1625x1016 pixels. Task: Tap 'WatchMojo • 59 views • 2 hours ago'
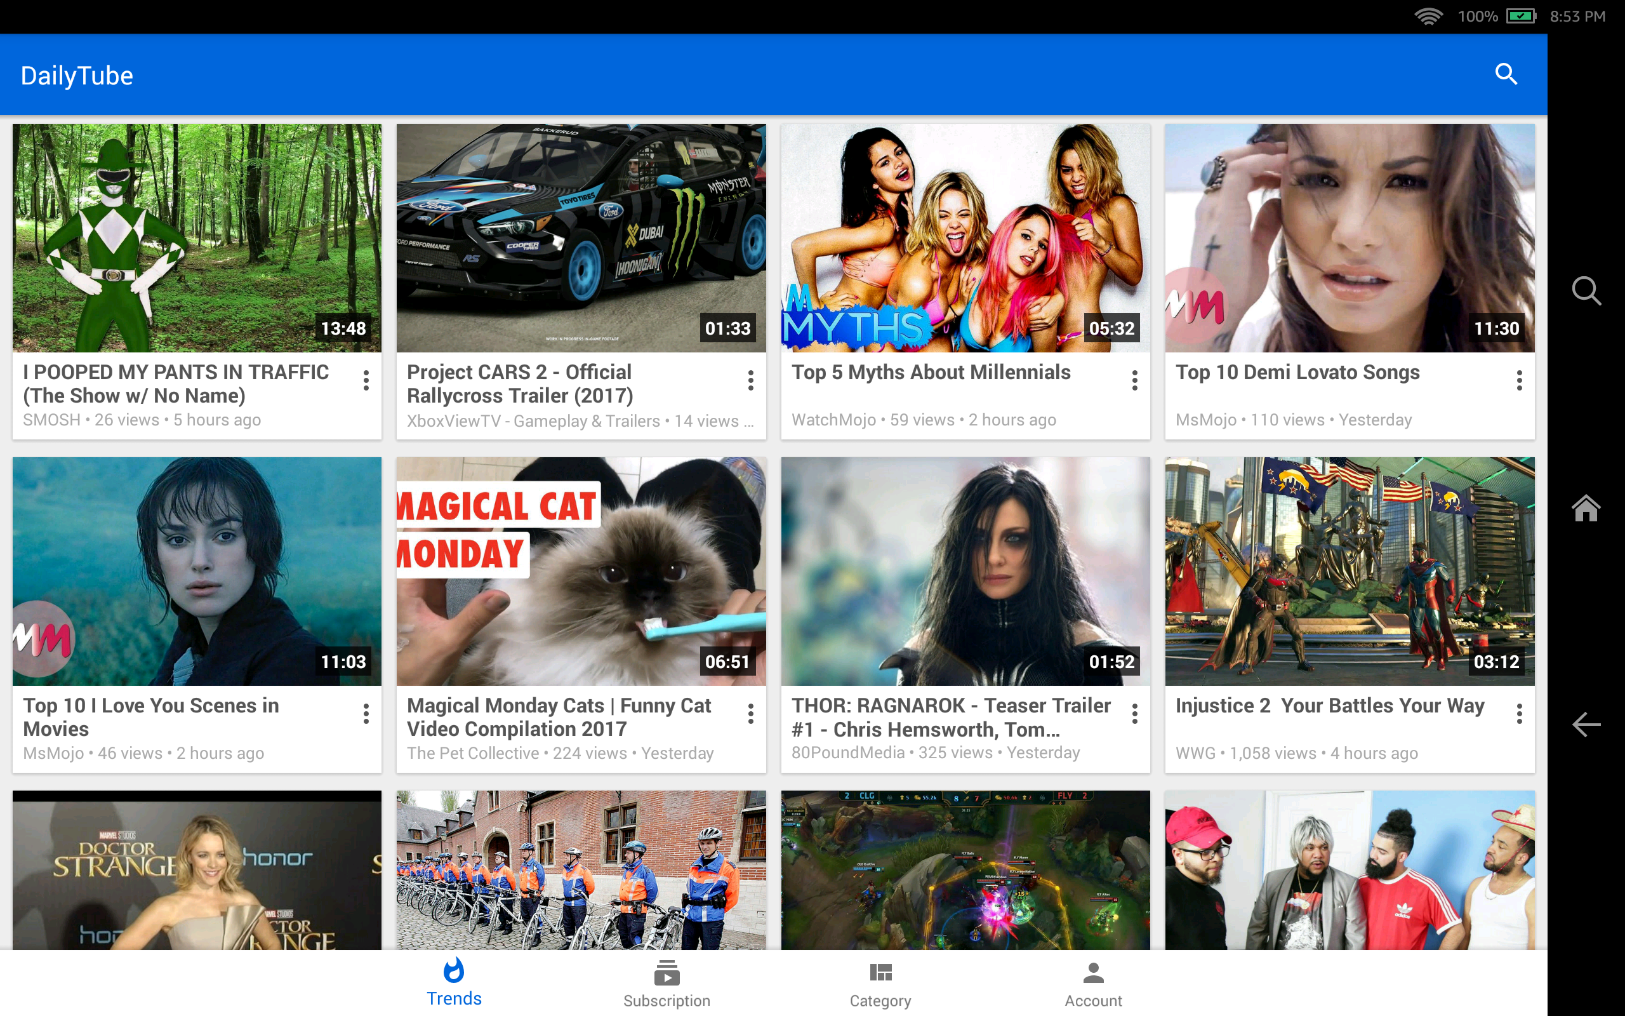click(924, 420)
